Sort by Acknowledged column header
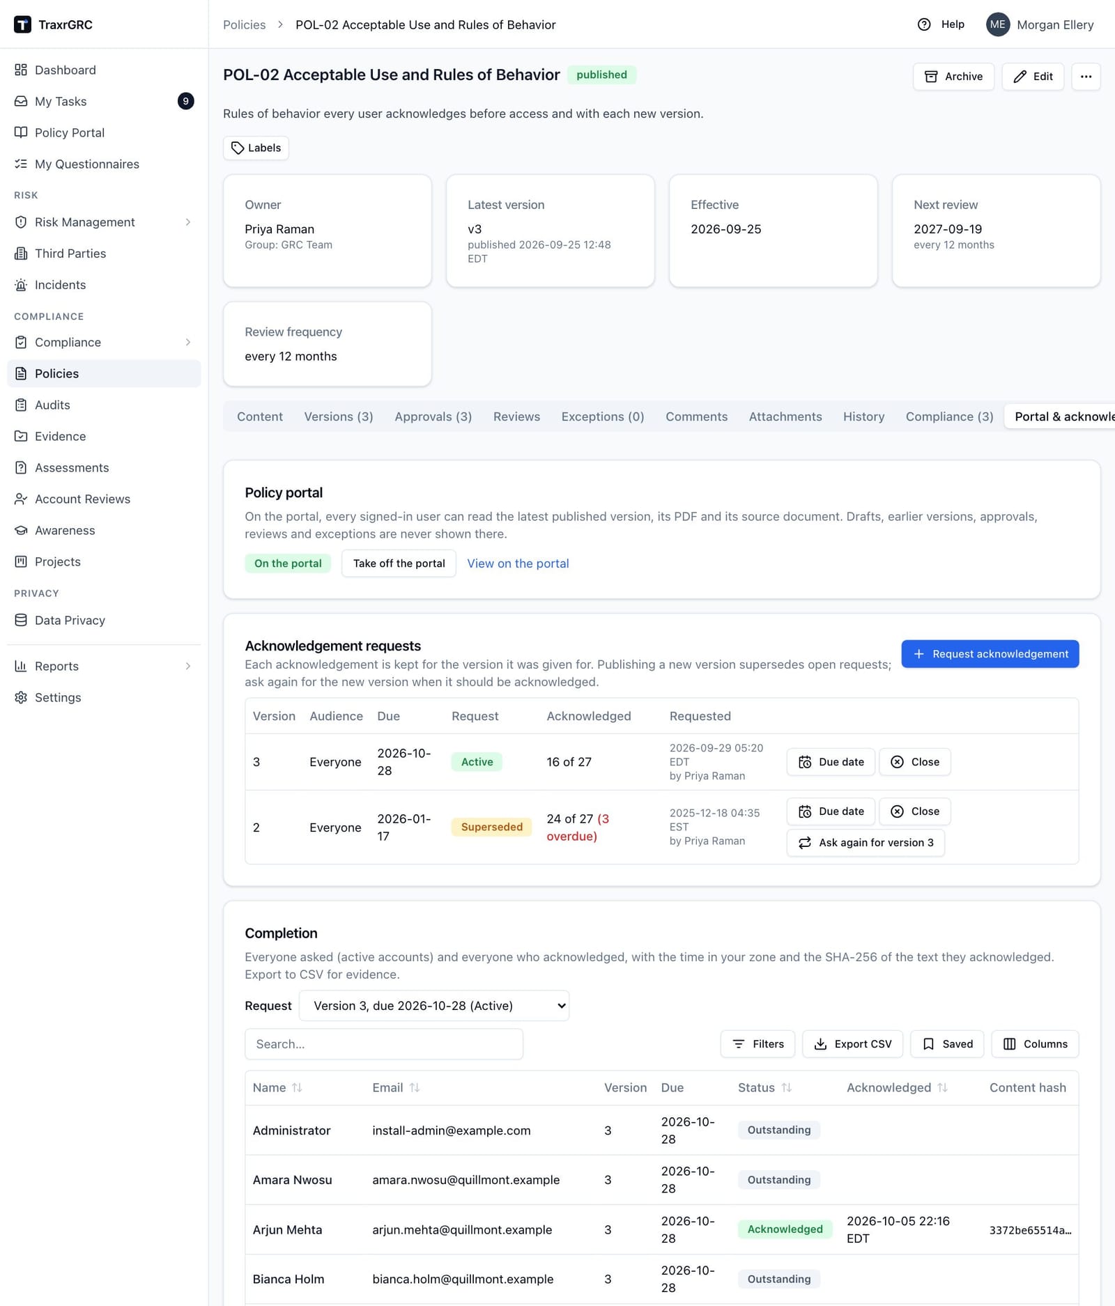The image size is (1115, 1306). point(897,1087)
